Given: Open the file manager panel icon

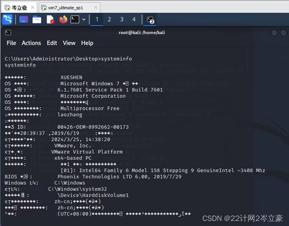Looking at the screenshot, I should [x=37, y=20].
